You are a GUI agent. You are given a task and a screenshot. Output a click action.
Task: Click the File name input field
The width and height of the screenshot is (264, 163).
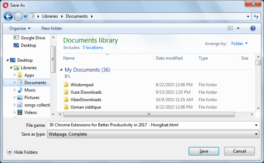click(x=151, y=125)
